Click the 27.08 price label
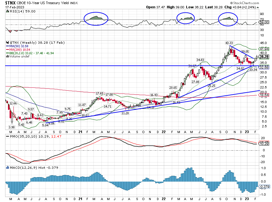 tap(196, 82)
